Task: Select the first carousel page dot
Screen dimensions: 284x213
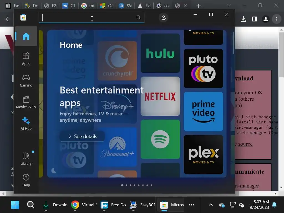Action: (x=122, y=185)
